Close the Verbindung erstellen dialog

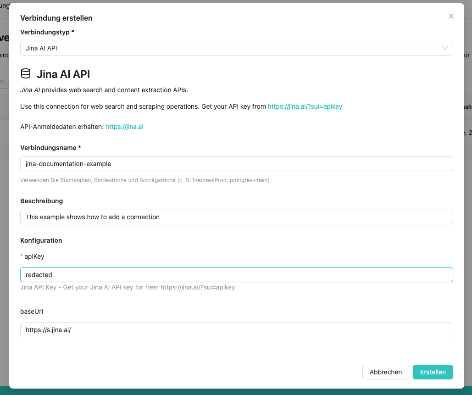[x=451, y=16]
